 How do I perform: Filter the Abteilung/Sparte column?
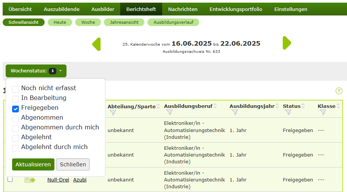click(x=113, y=113)
